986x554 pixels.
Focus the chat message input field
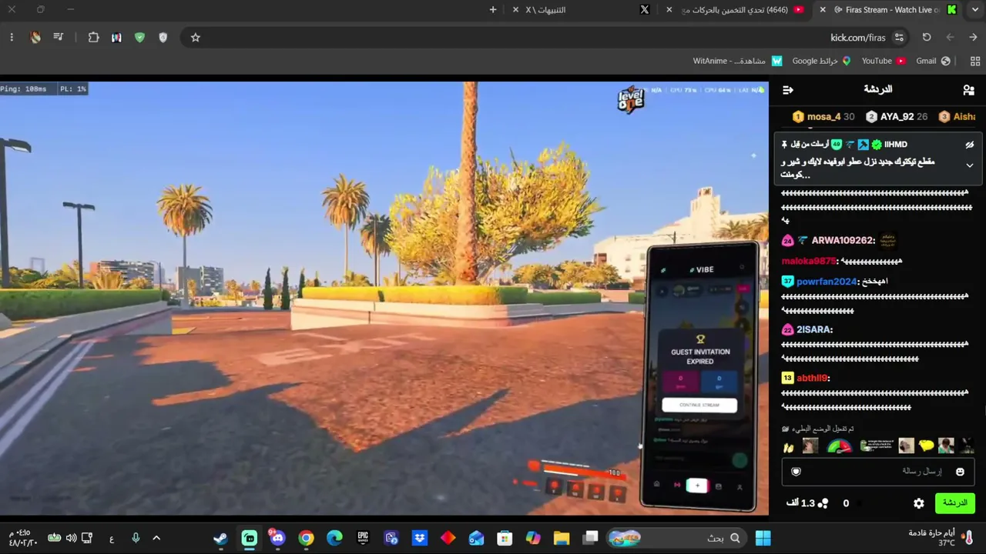tap(878, 471)
